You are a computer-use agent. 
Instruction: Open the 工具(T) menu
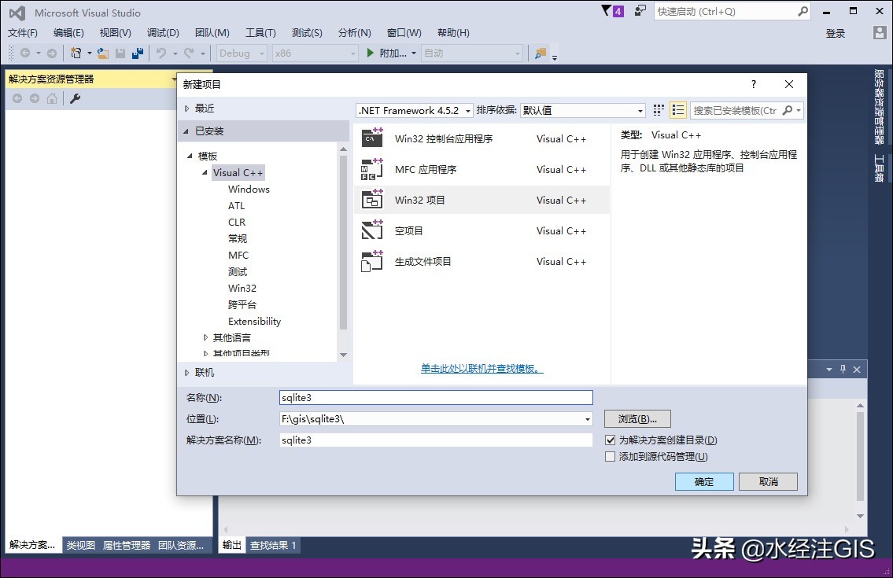(260, 33)
